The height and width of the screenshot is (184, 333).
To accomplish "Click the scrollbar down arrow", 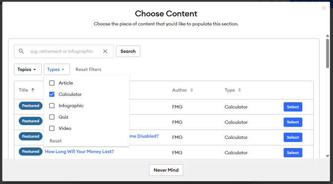I will (x=328, y=156).
